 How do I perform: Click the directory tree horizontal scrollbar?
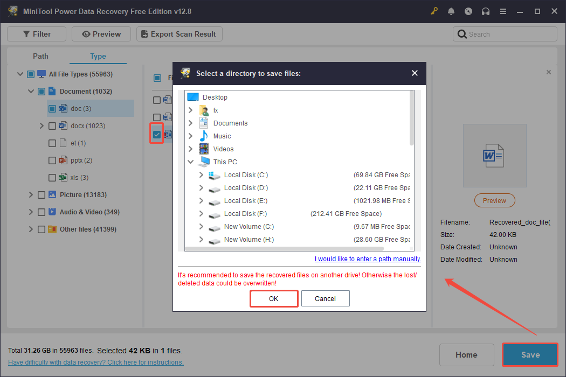pos(284,249)
